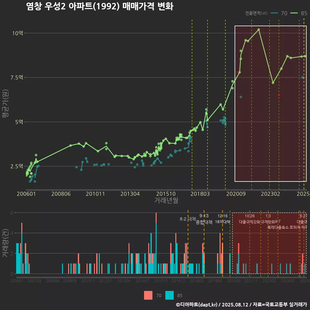Viewport: 310px width, 310px height.
Task: Click the 평균가(원) axis title
Action: 5,104
